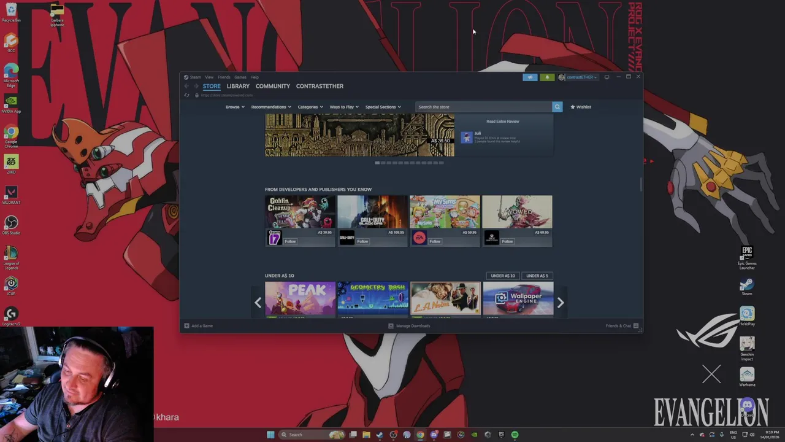Click the next arrow in Under A$10 carousel
785x442 pixels.
[560, 302]
